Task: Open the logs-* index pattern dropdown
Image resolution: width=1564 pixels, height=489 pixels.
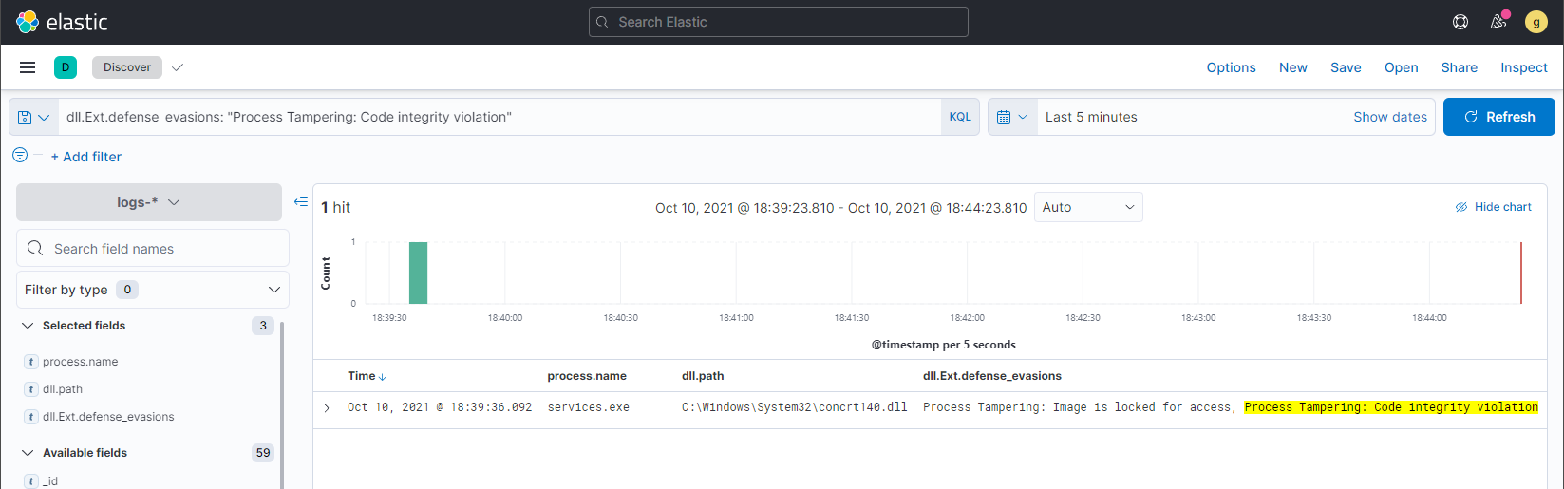Action: (x=149, y=202)
